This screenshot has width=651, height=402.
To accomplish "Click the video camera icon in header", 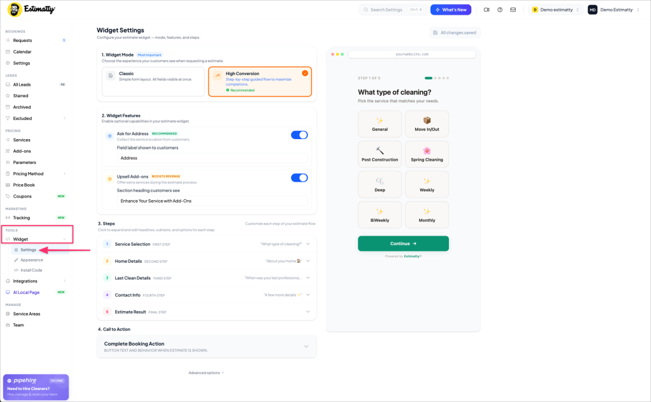I will (486, 10).
